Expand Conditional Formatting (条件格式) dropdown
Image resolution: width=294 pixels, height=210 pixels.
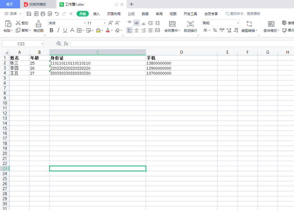pos(278,30)
